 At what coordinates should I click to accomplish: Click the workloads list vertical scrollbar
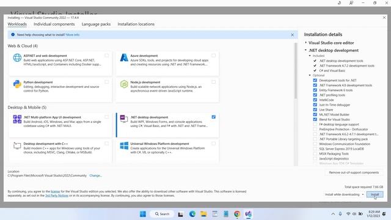pyautogui.click(x=296, y=71)
